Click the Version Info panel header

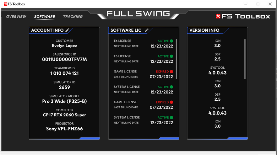coord(204,30)
